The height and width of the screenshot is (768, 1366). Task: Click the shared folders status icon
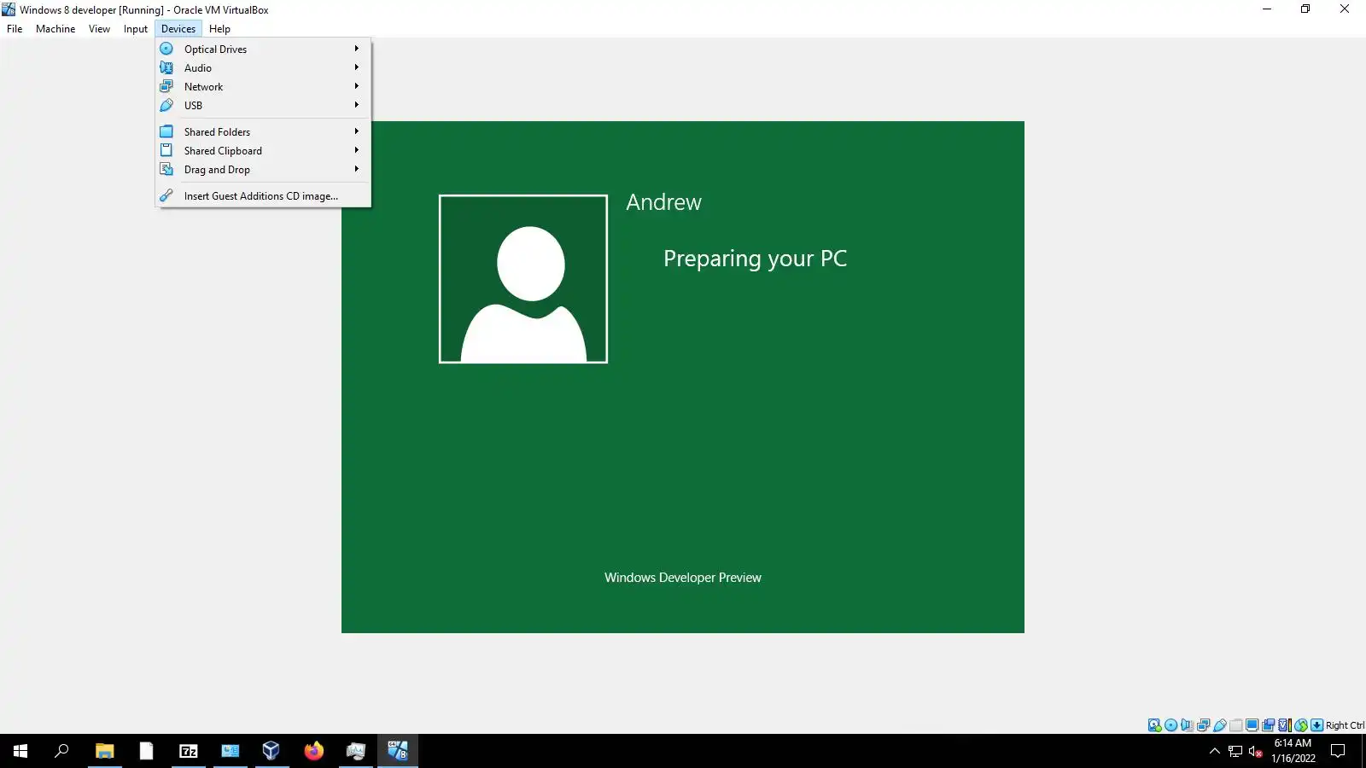coord(1235,725)
